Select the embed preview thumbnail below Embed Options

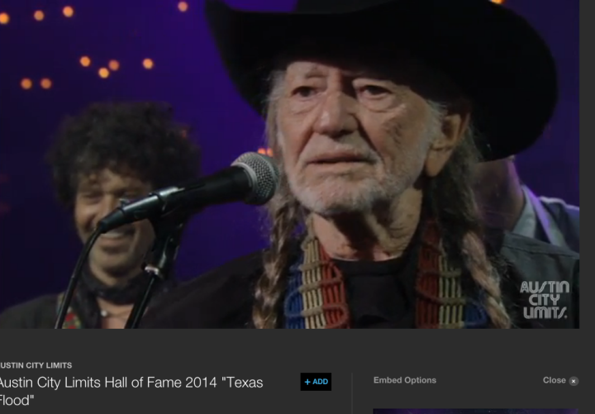click(476, 412)
